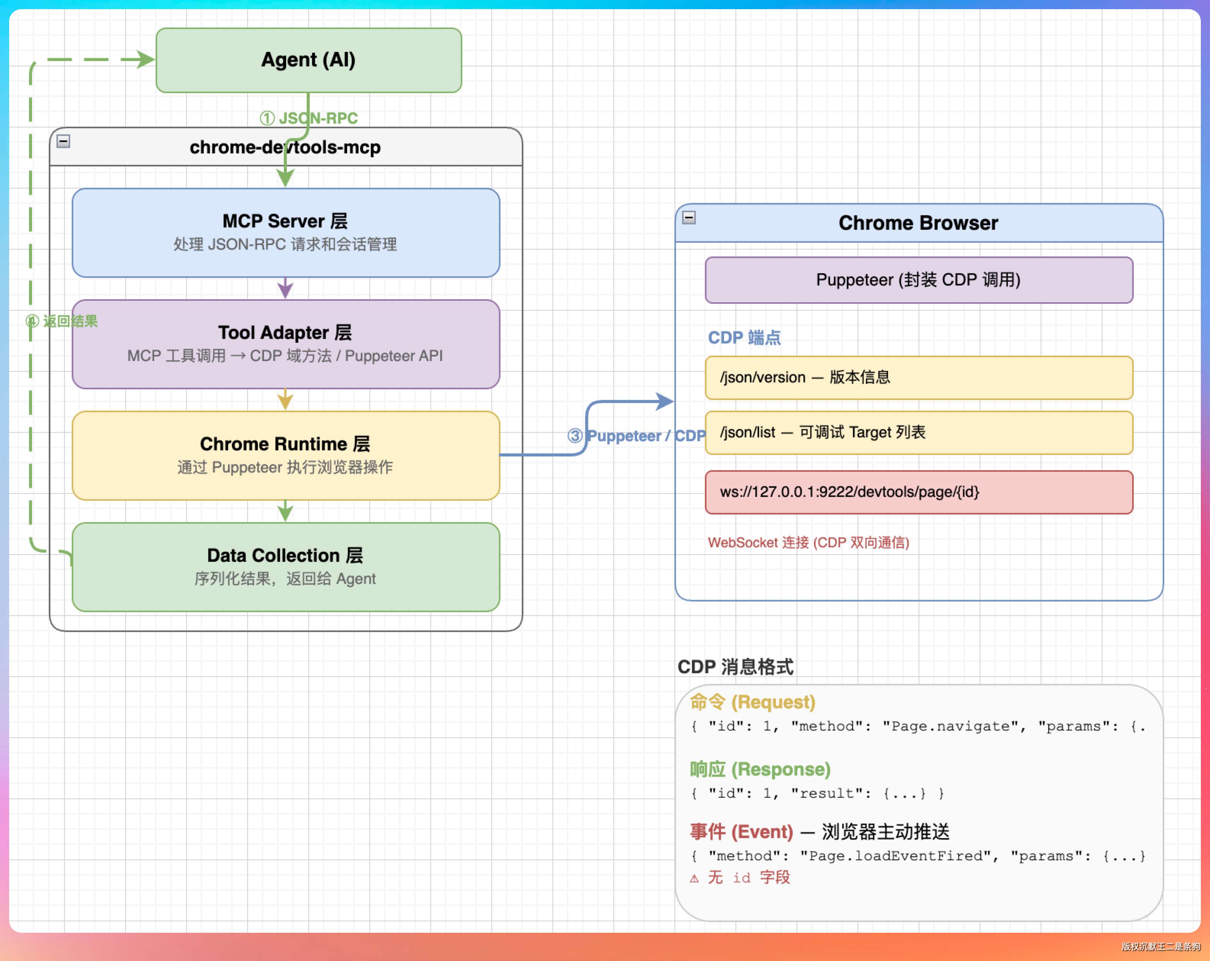The image size is (1210, 961).
Task: Select the ws://127.0.0.1:9222/devtools/page/{id} box
Action: [x=919, y=492]
